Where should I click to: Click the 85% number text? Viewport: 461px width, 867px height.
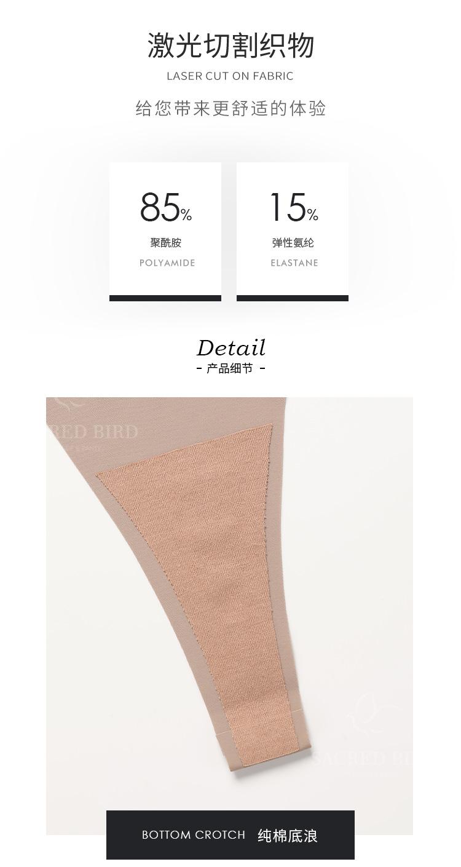click(x=165, y=207)
